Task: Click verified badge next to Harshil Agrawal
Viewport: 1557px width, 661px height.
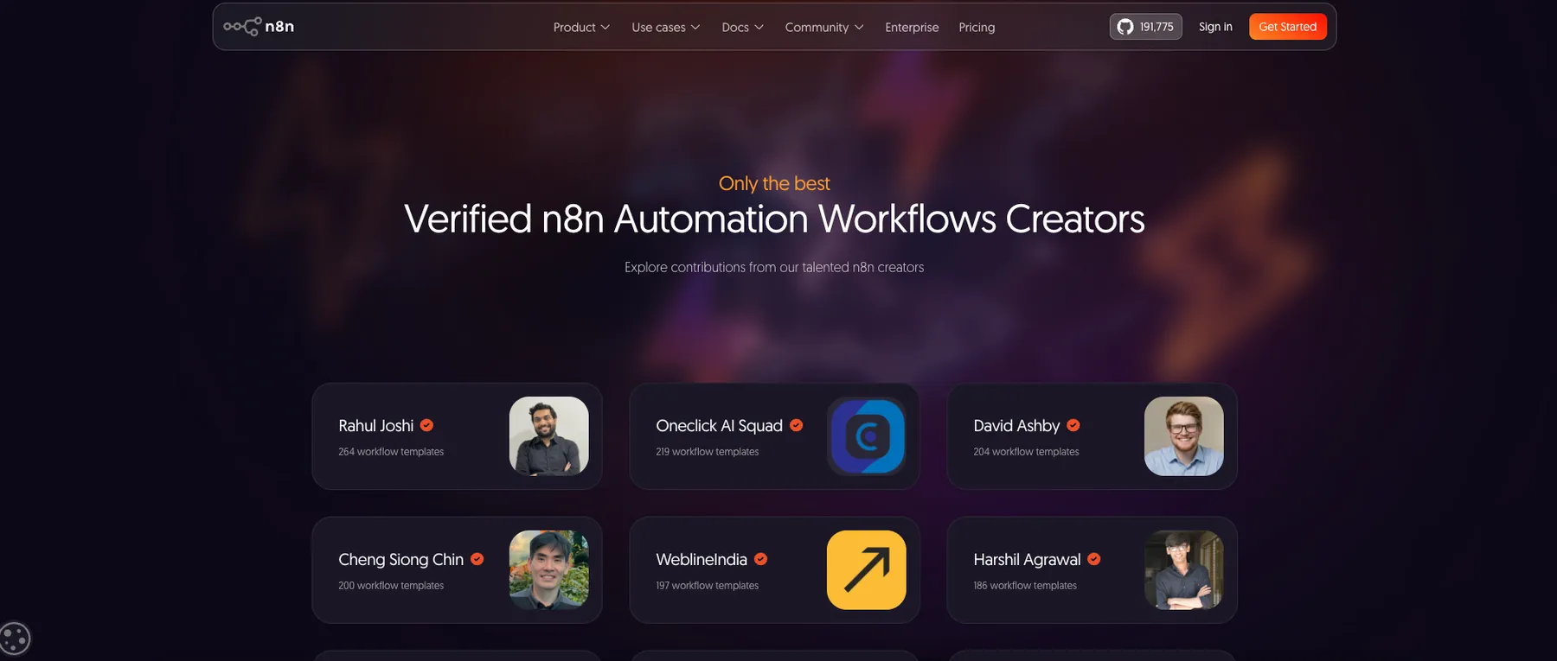Action: point(1093,559)
